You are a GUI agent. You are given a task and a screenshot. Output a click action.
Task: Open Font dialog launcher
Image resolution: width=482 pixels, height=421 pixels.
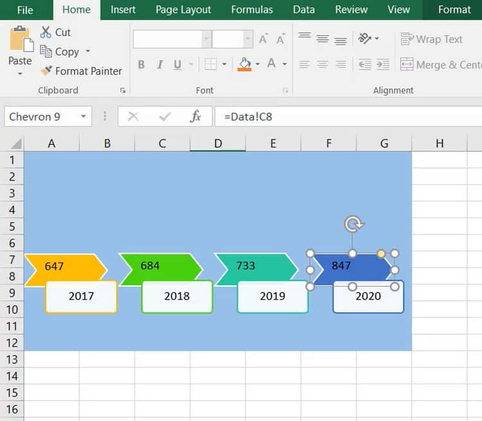coord(285,91)
